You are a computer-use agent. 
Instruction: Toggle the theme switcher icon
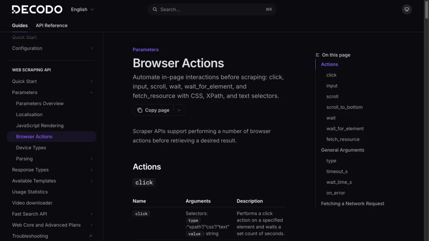coord(407,9)
